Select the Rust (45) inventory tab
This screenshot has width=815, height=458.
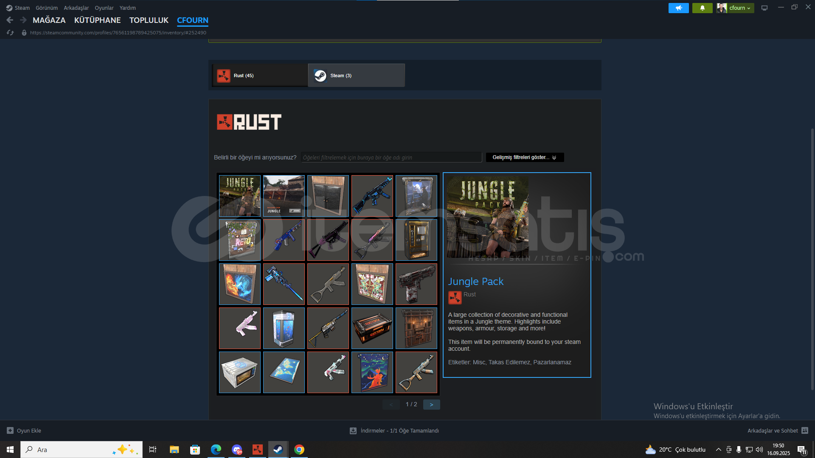click(x=260, y=75)
